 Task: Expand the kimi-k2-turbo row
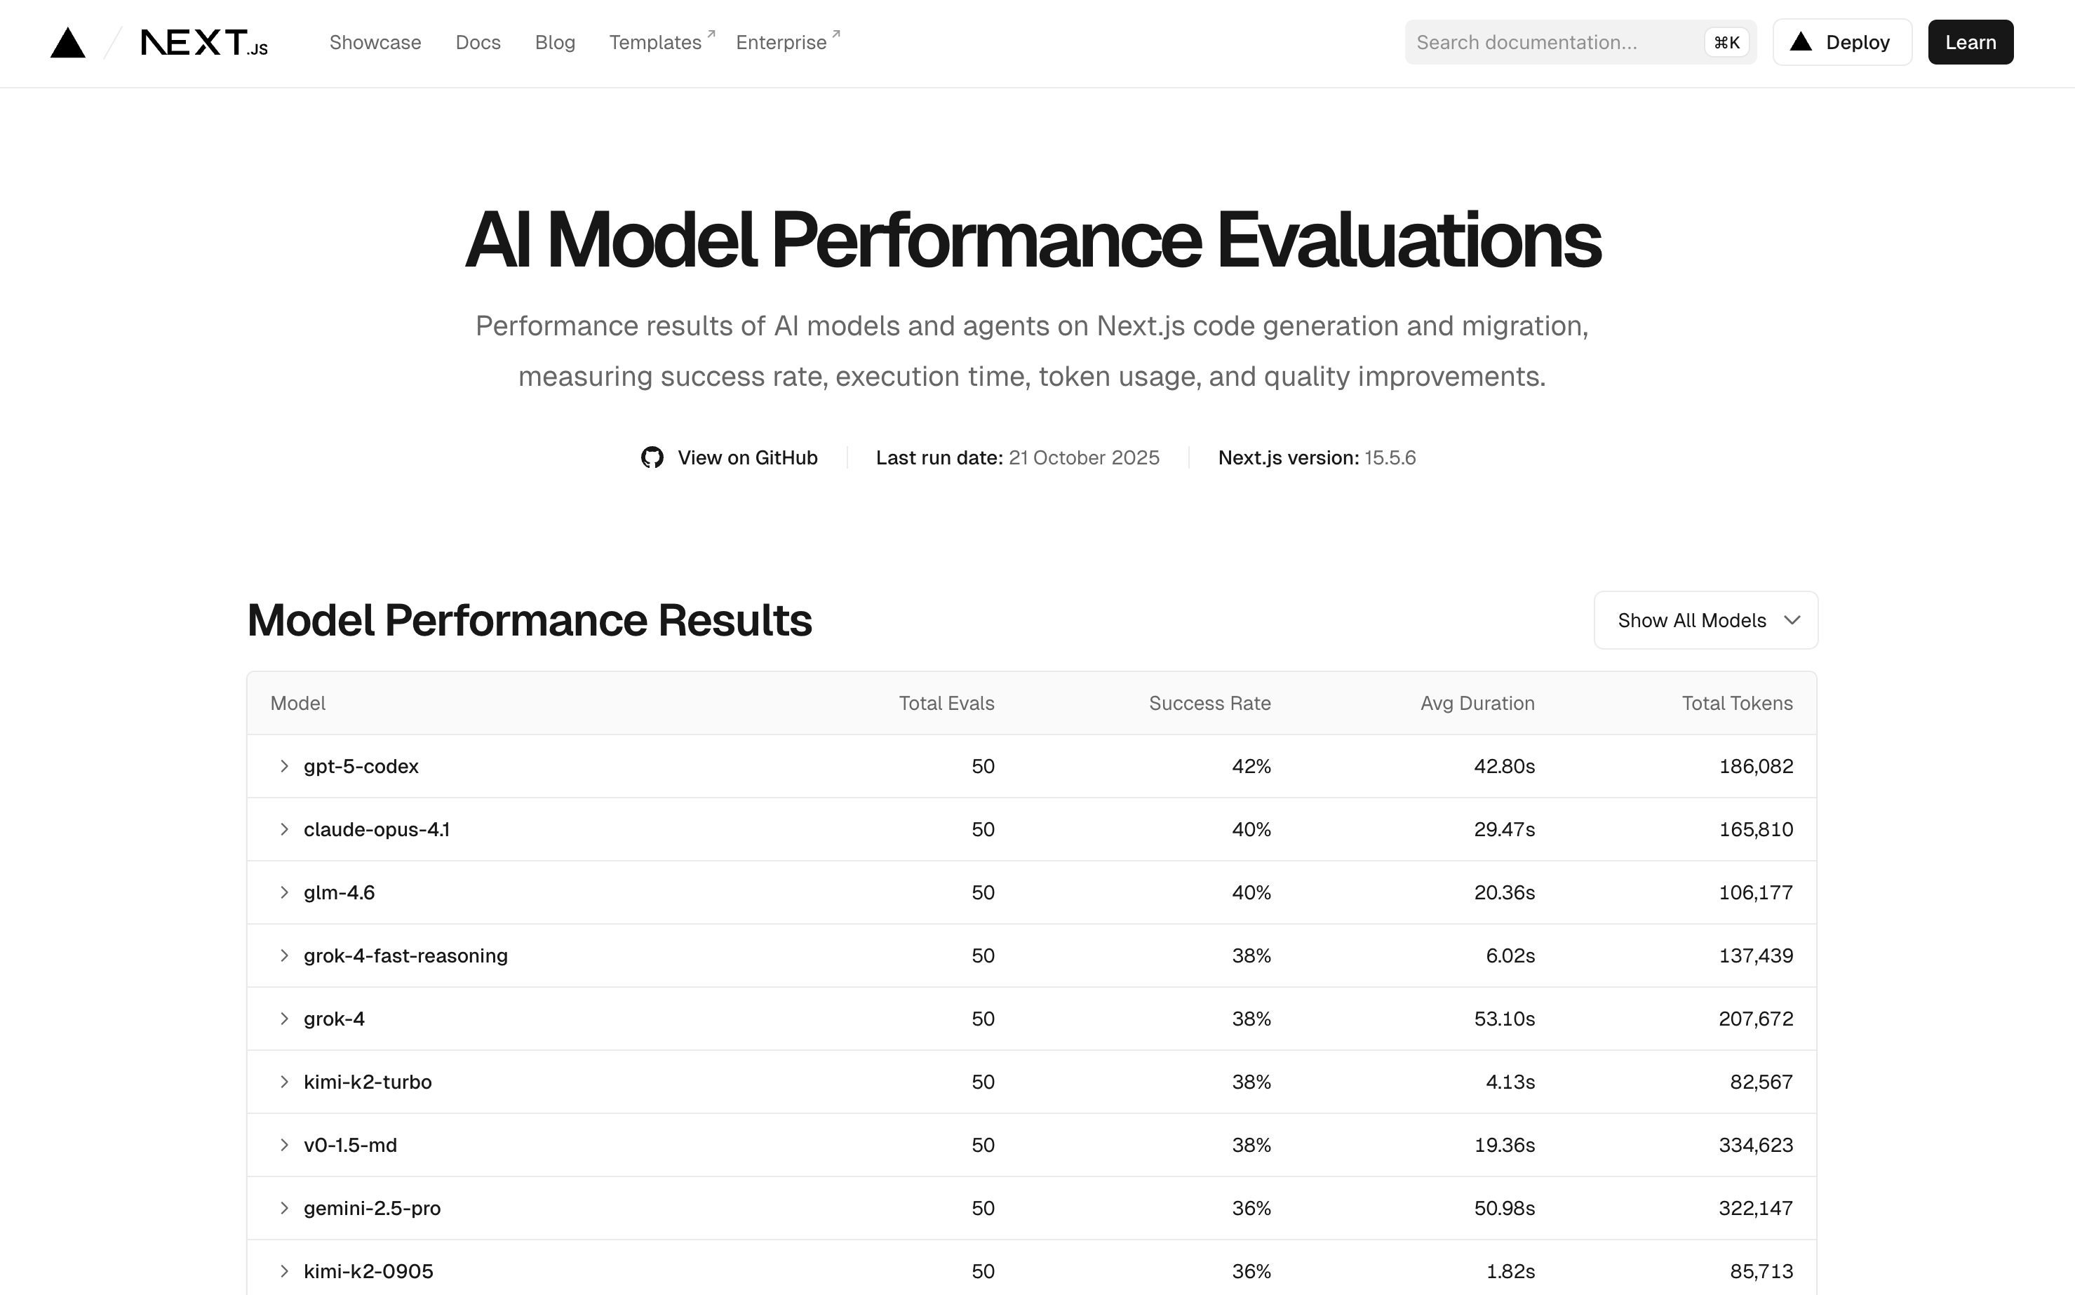tap(284, 1082)
